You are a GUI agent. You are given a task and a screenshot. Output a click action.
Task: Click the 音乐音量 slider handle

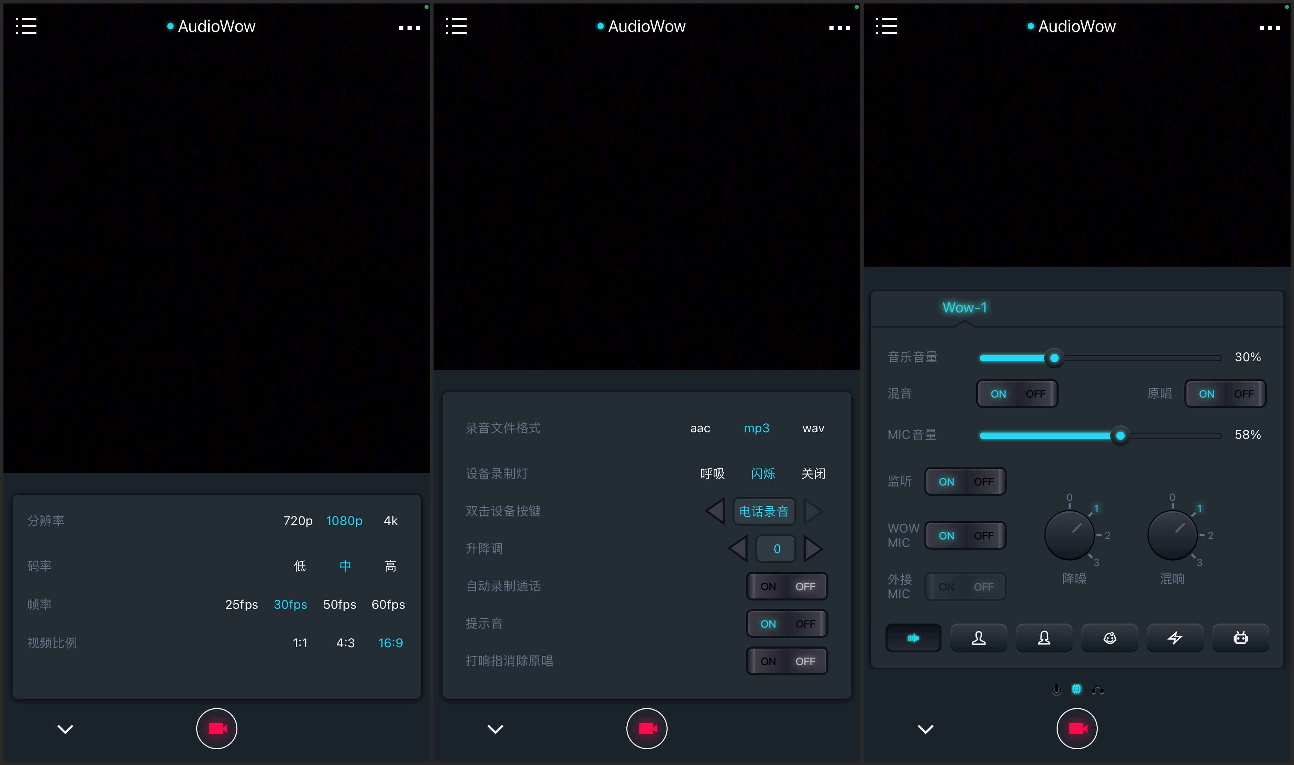coord(1054,358)
